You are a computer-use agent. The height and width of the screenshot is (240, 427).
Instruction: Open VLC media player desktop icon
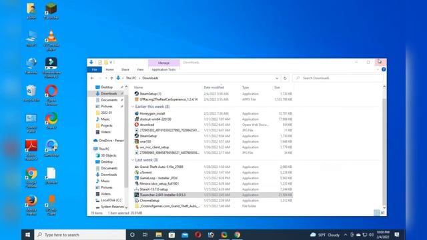pos(51,40)
